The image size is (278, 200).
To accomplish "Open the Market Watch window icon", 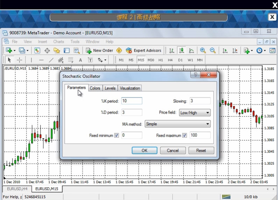I will pyautogui.click(x=37, y=51).
